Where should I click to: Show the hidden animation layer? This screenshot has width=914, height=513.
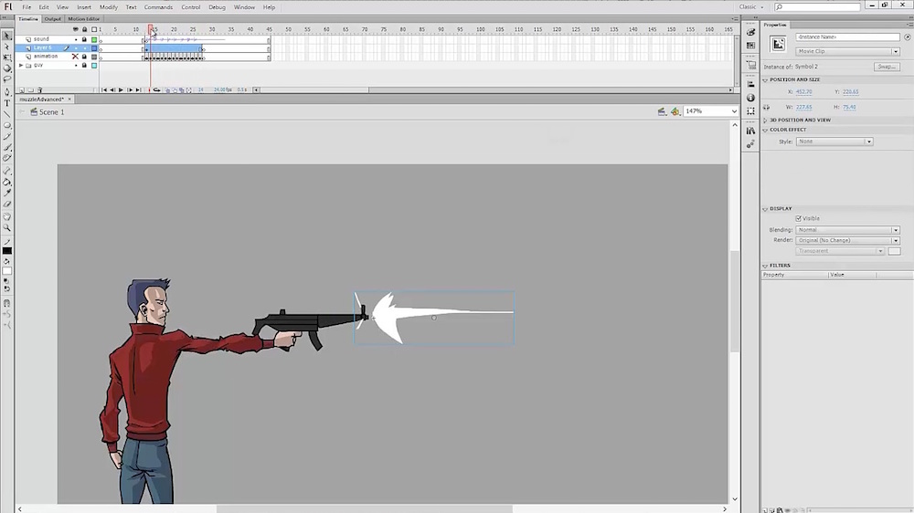(75, 57)
